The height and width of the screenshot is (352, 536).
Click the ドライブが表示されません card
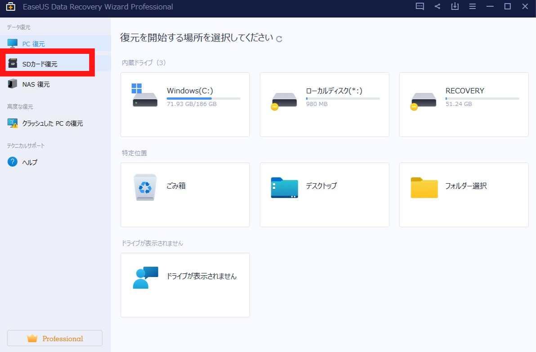pos(185,285)
